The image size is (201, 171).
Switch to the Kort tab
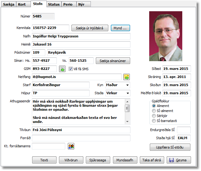[23, 4]
